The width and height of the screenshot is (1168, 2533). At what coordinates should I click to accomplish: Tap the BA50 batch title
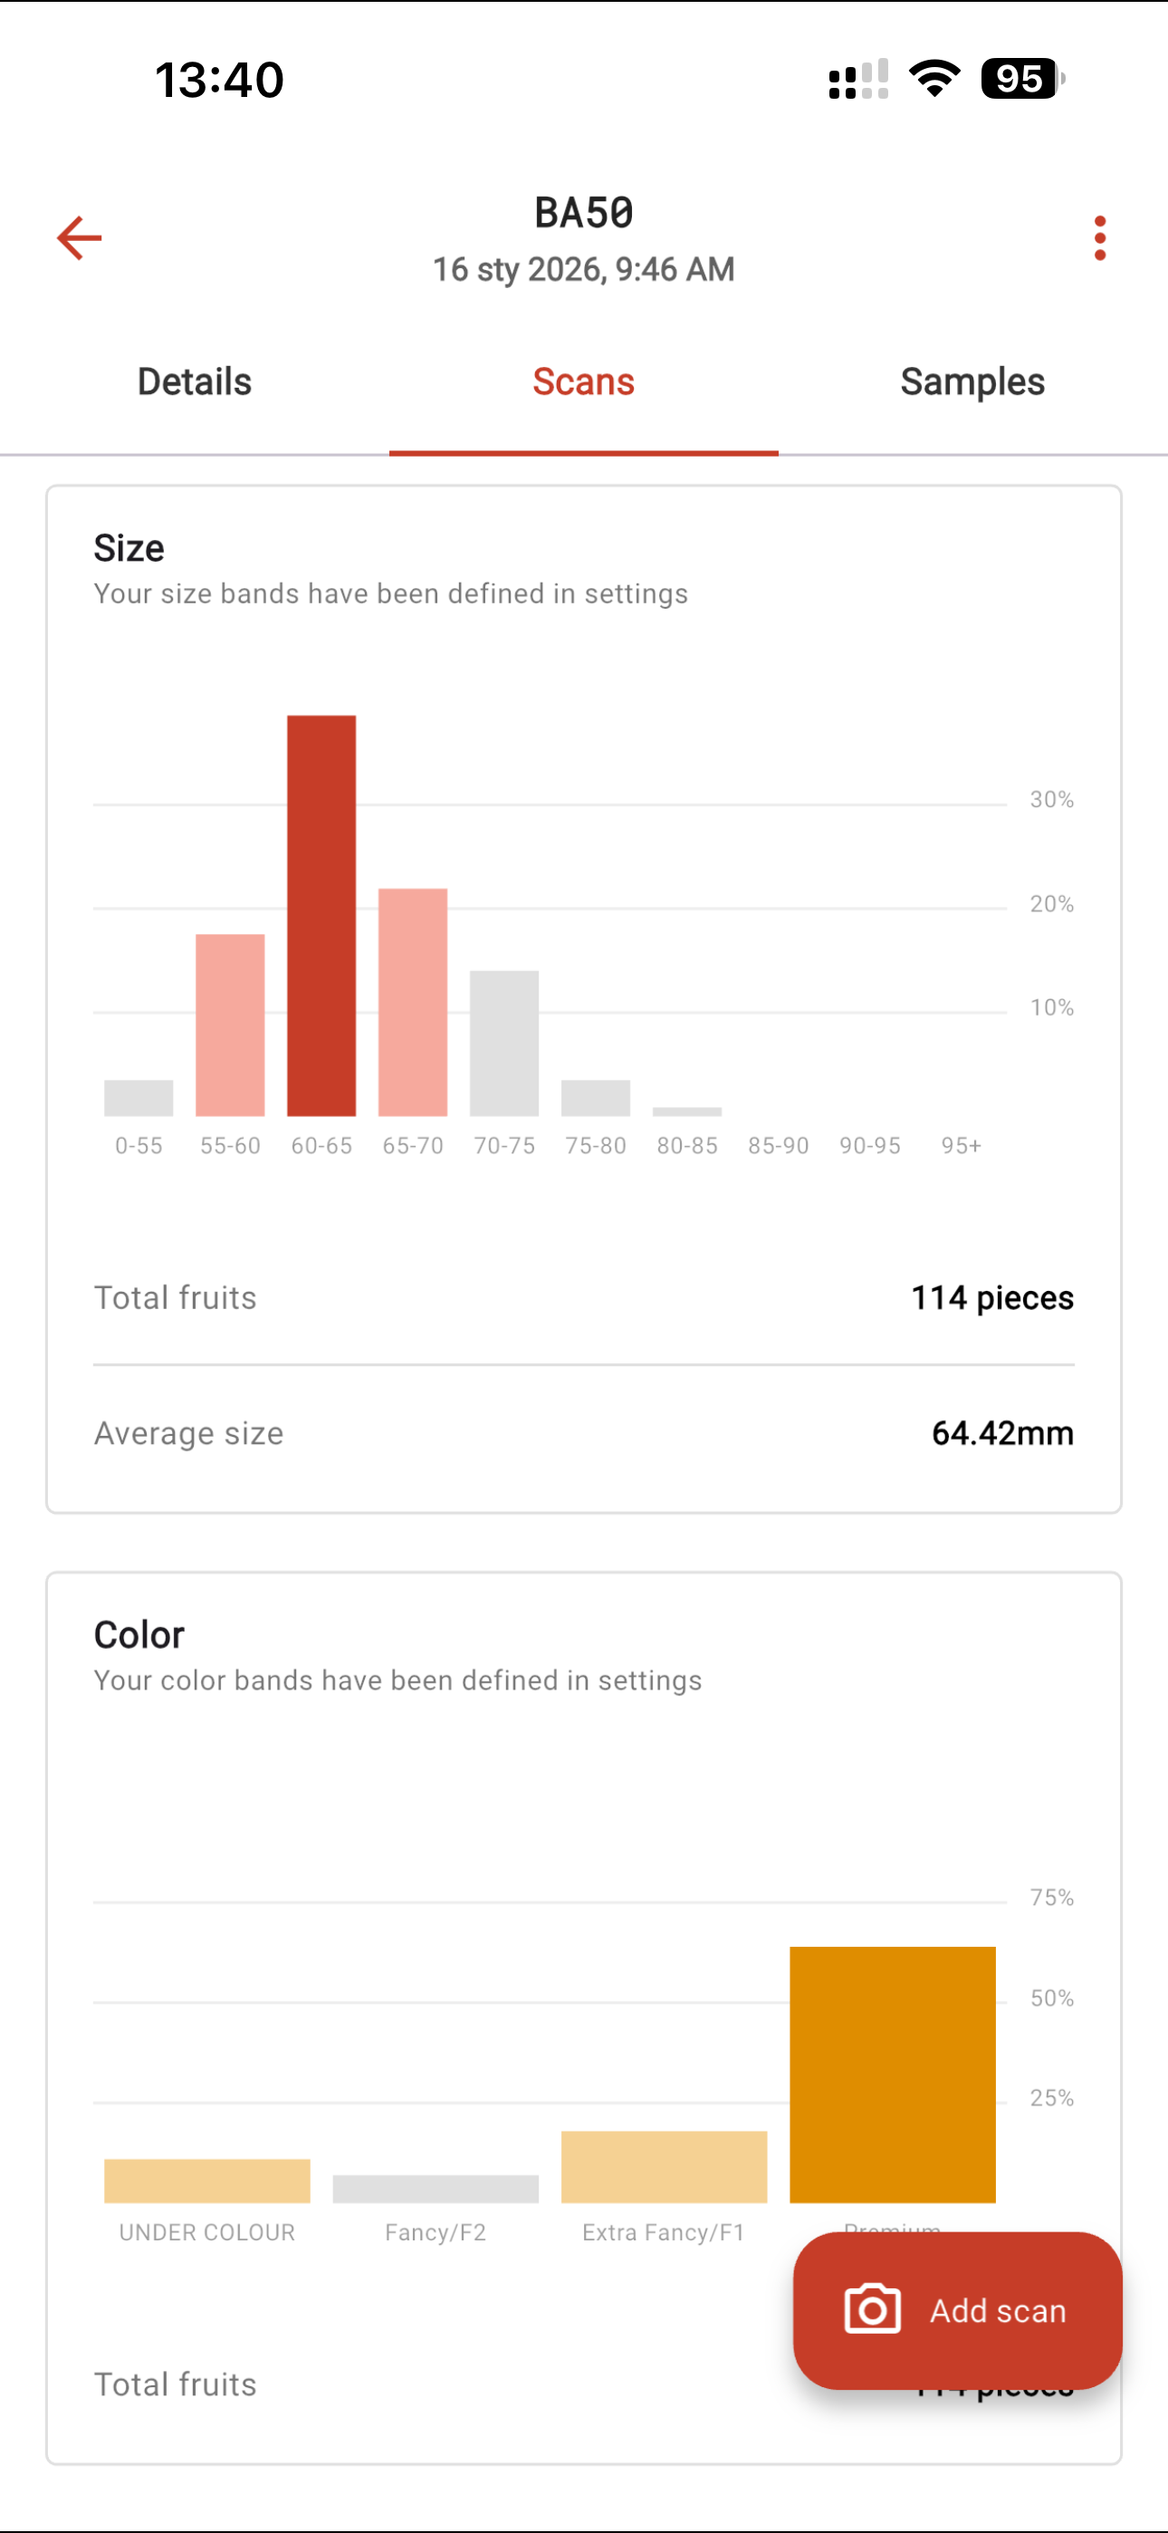pos(584,214)
